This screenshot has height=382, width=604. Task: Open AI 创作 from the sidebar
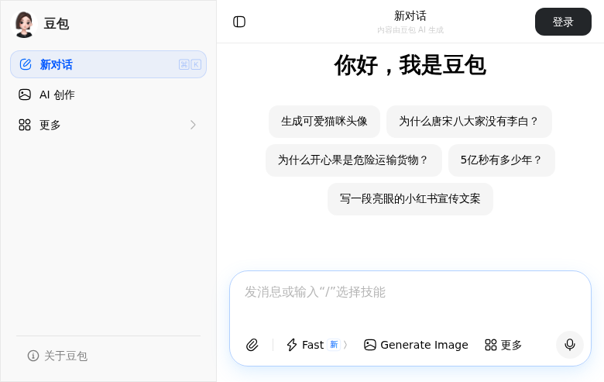coord(108,95)
